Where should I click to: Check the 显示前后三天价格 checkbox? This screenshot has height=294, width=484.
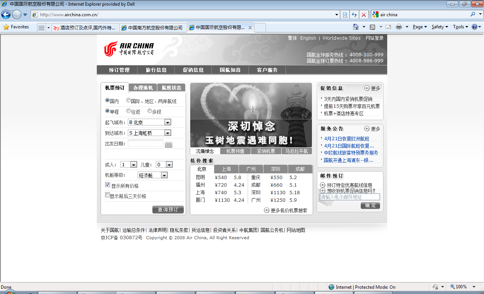[x=108, y=195]
